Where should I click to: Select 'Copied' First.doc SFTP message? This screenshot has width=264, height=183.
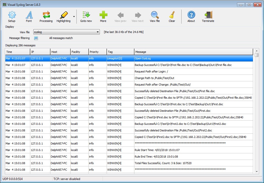coord(189,118)
